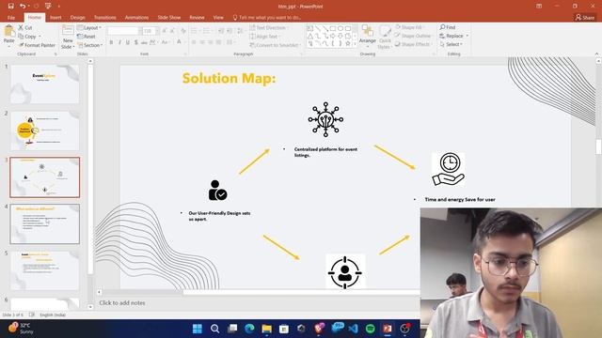Click the Reset slide button
This screenshot has height=338, width=602.
[87, 37]
